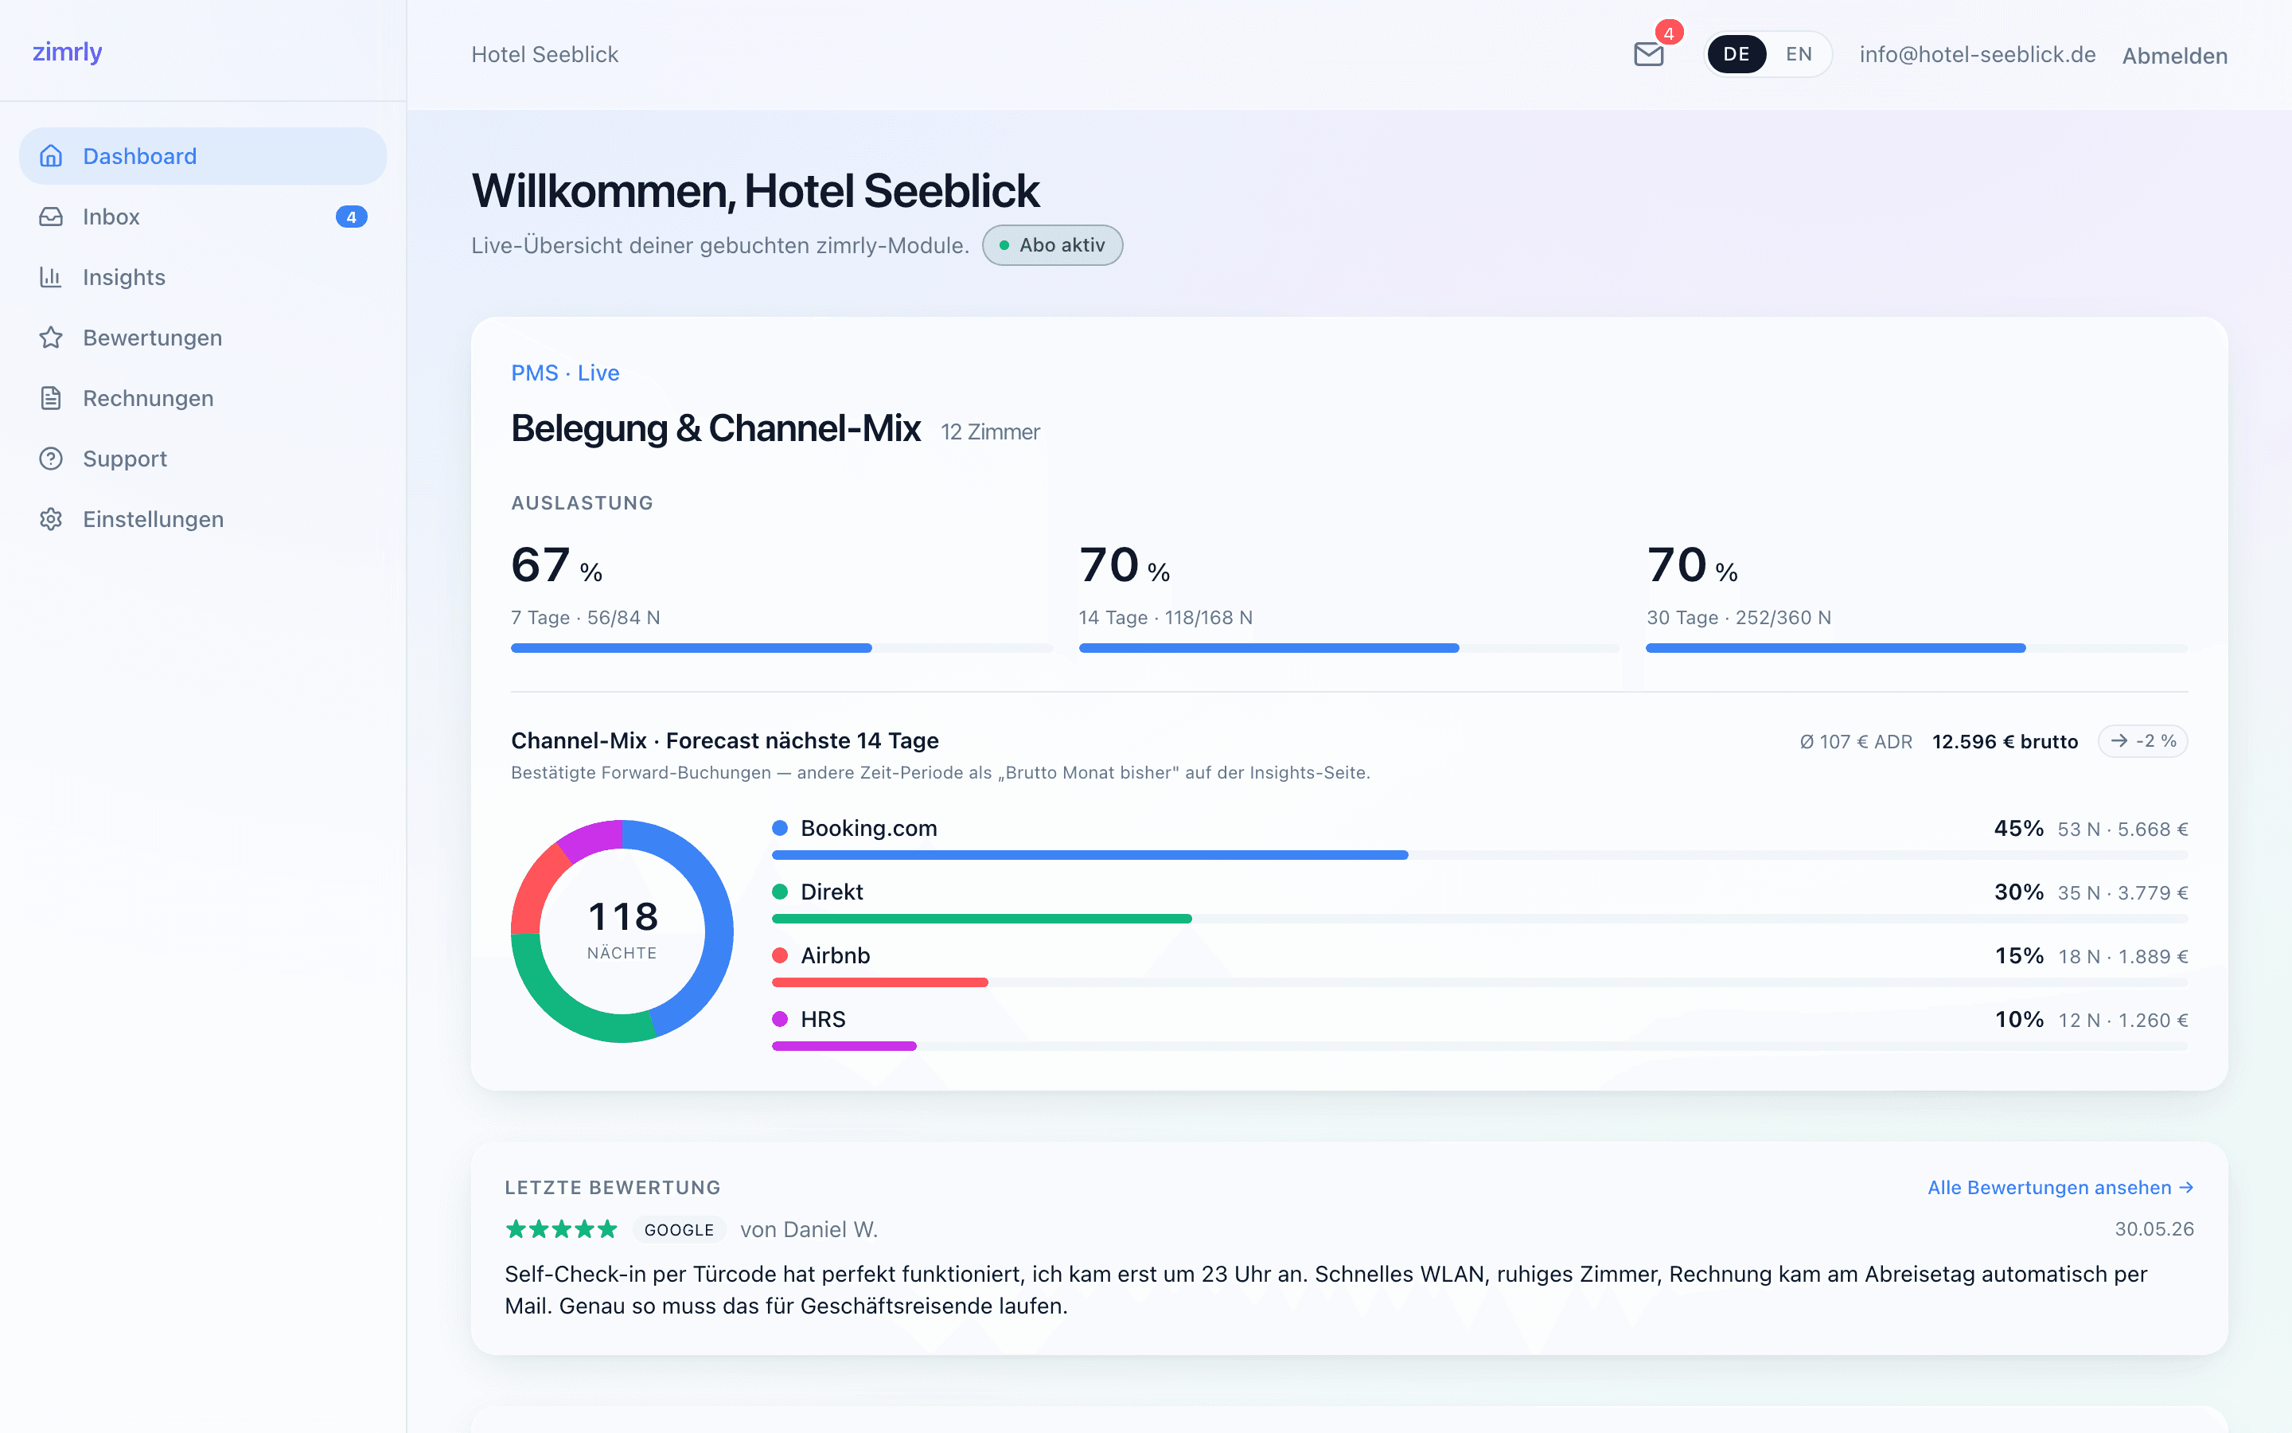This screenshot has width=2292, height=1433.
Task: Click the Bewertungen star icon
Action: (51, 338)
